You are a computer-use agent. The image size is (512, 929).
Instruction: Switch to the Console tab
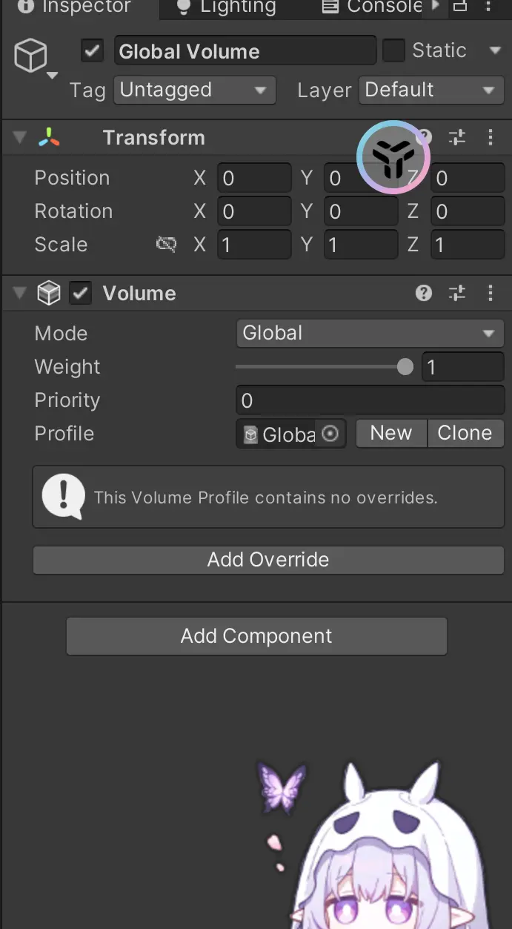click(373, 7)
